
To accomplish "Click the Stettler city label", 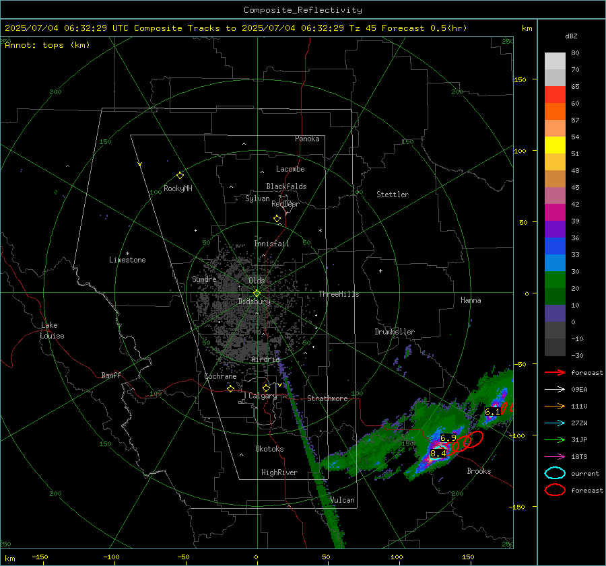I will (393, 194).
